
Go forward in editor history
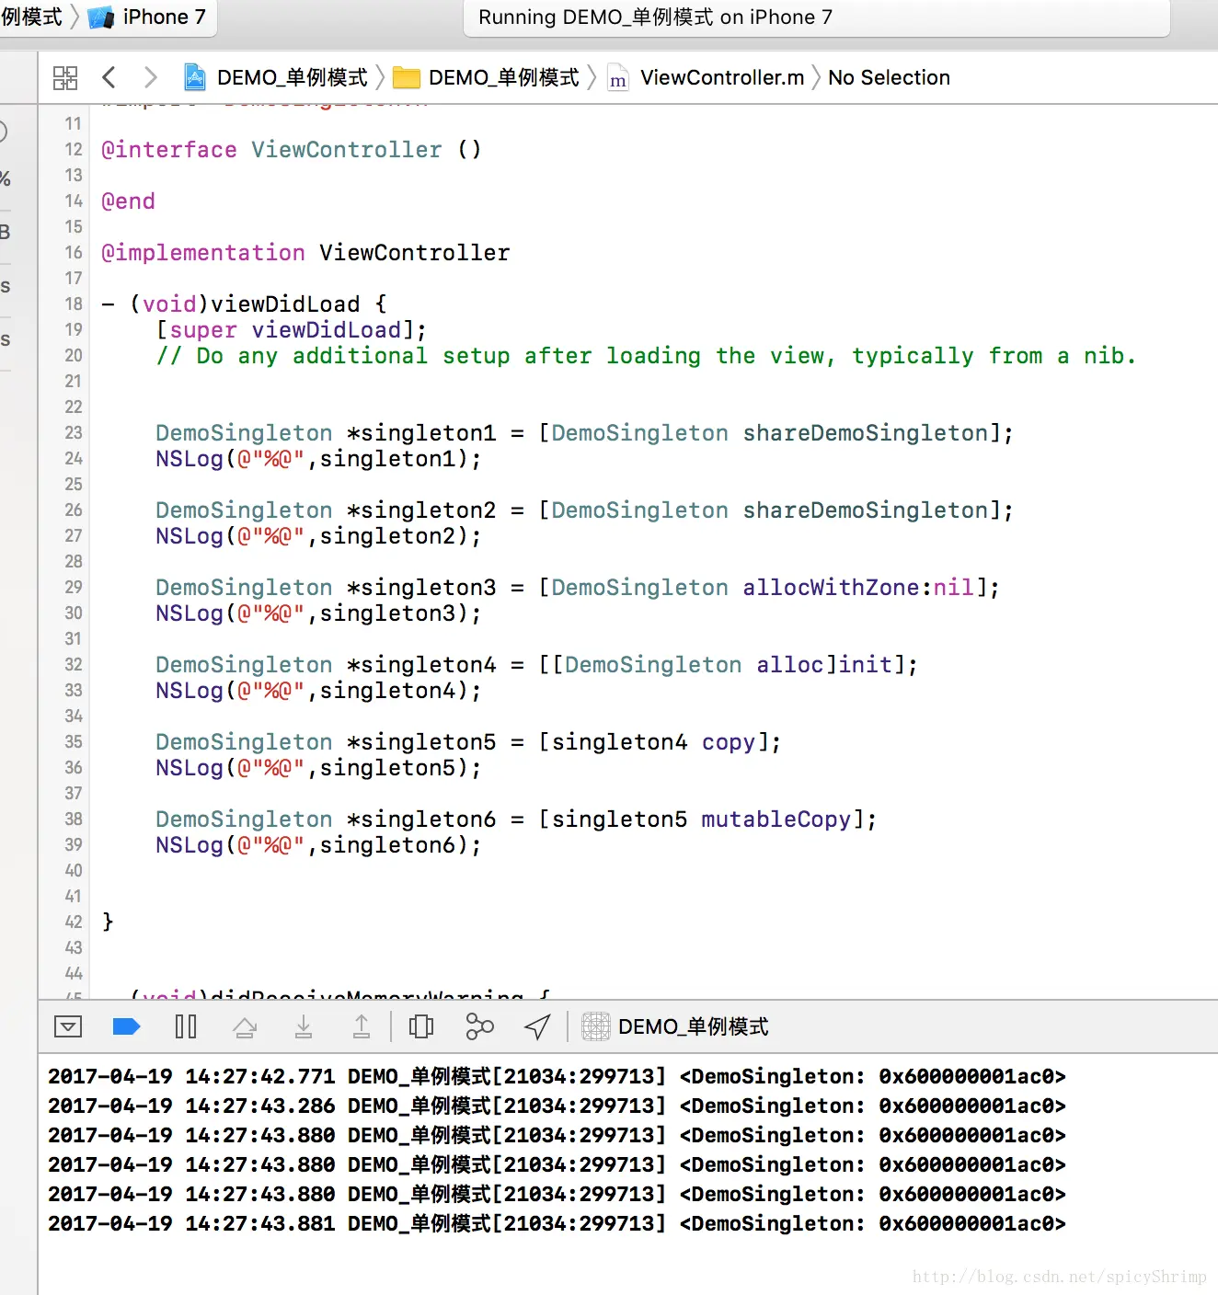[x=151, y=77]
